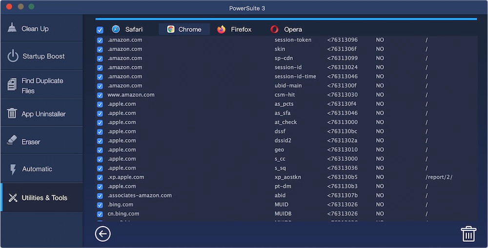Click the Utilities & Tools wrench icon
The image size is (488, 248).
click(13, 198)
